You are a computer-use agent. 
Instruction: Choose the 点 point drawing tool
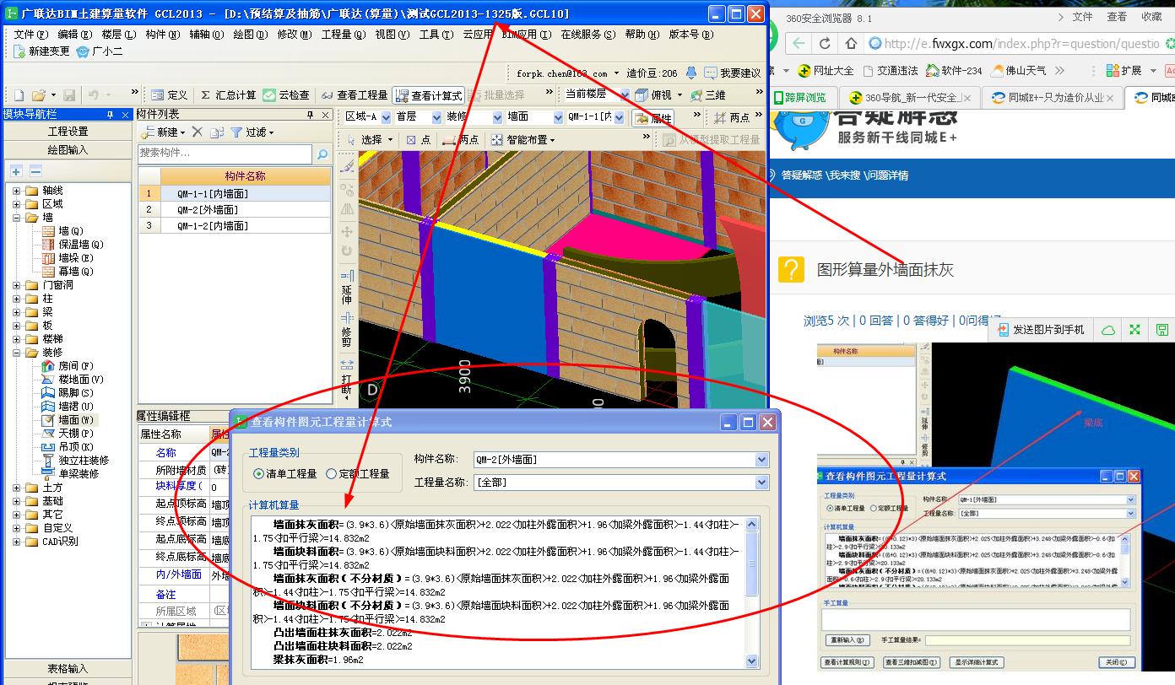click(418, 140)
